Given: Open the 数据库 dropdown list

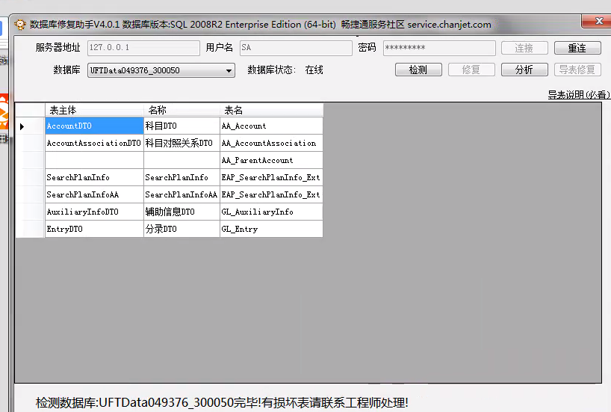Looking at the screenshot, I should [x=229, y=70].
